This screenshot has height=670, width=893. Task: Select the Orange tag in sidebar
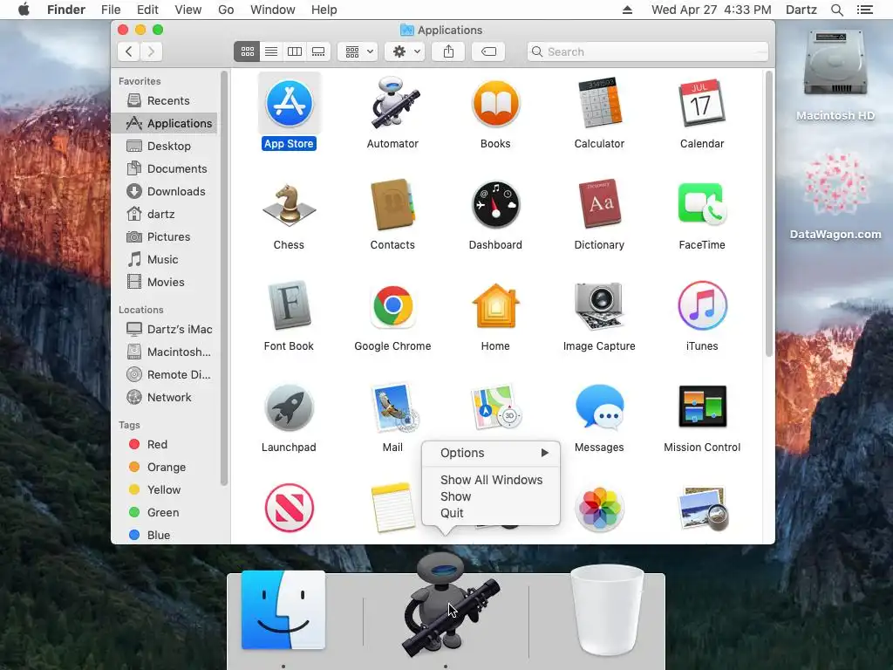[x=164, y=468]
